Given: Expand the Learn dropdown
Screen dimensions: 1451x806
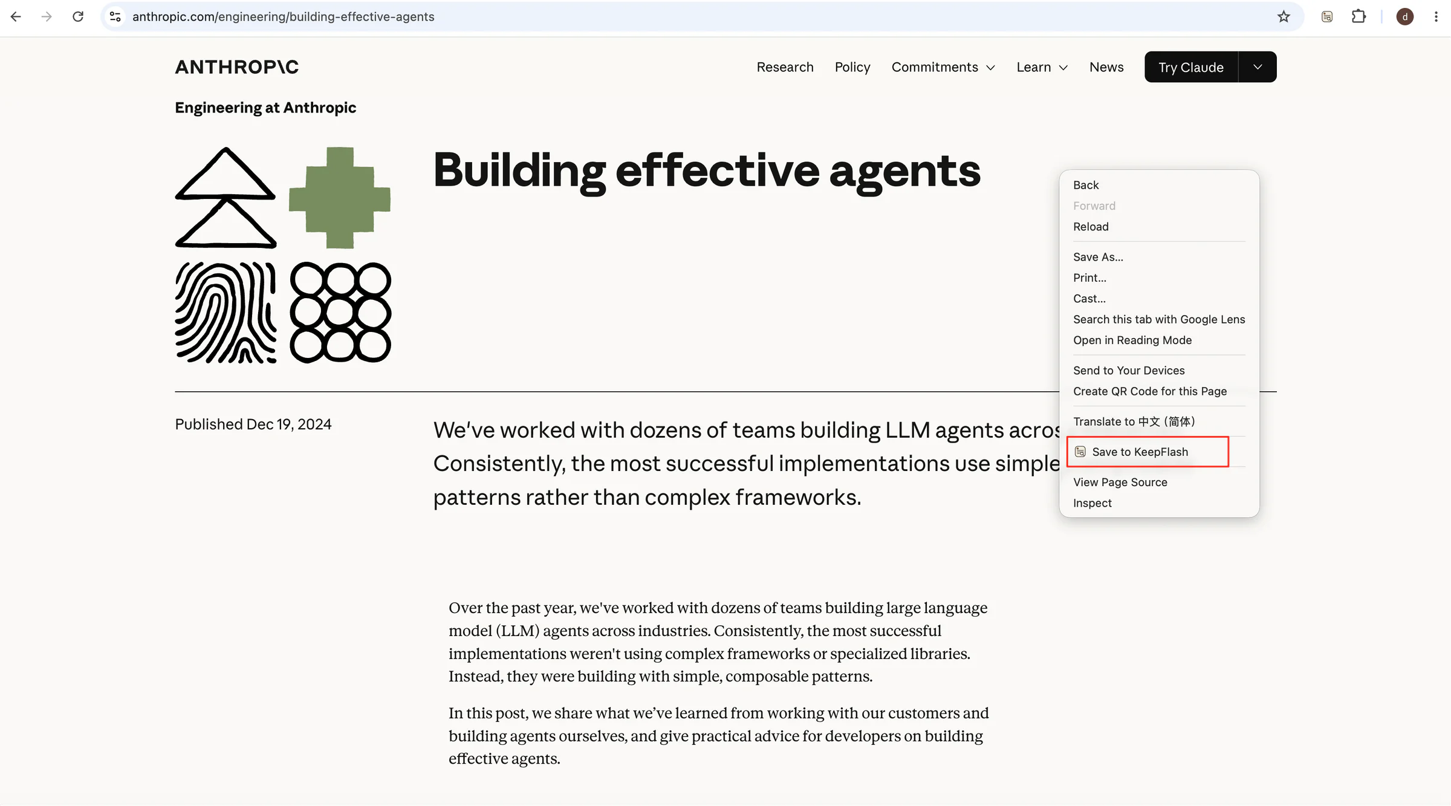Looking at the screenshot, I should [x=1042, y=67].
